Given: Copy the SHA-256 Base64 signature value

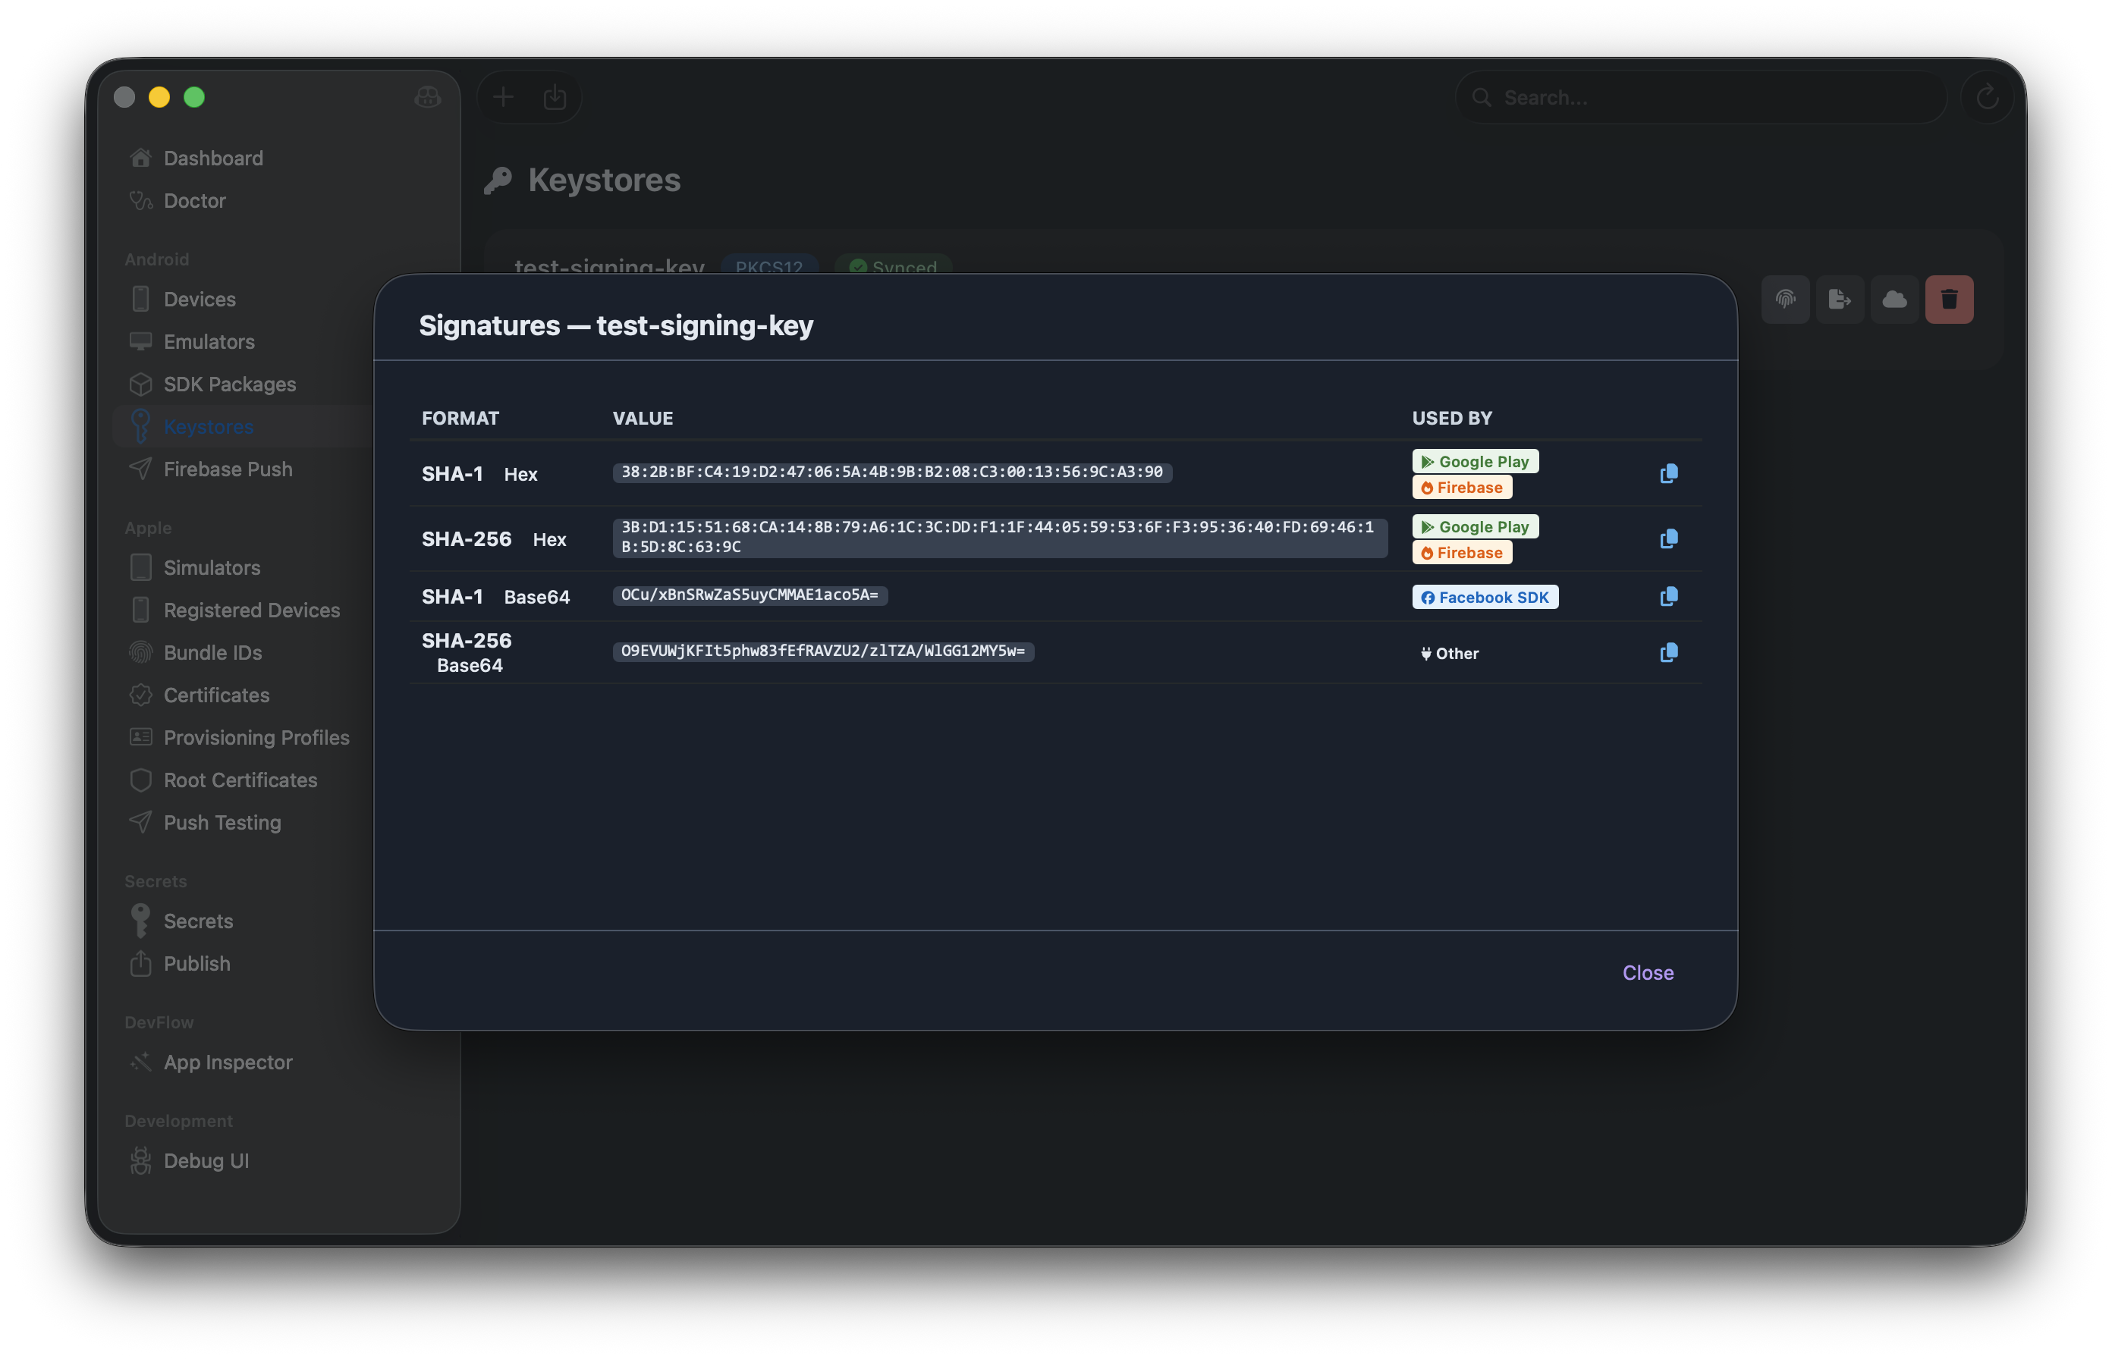Looking at the screenshot, I should (x=1668, y=653).
